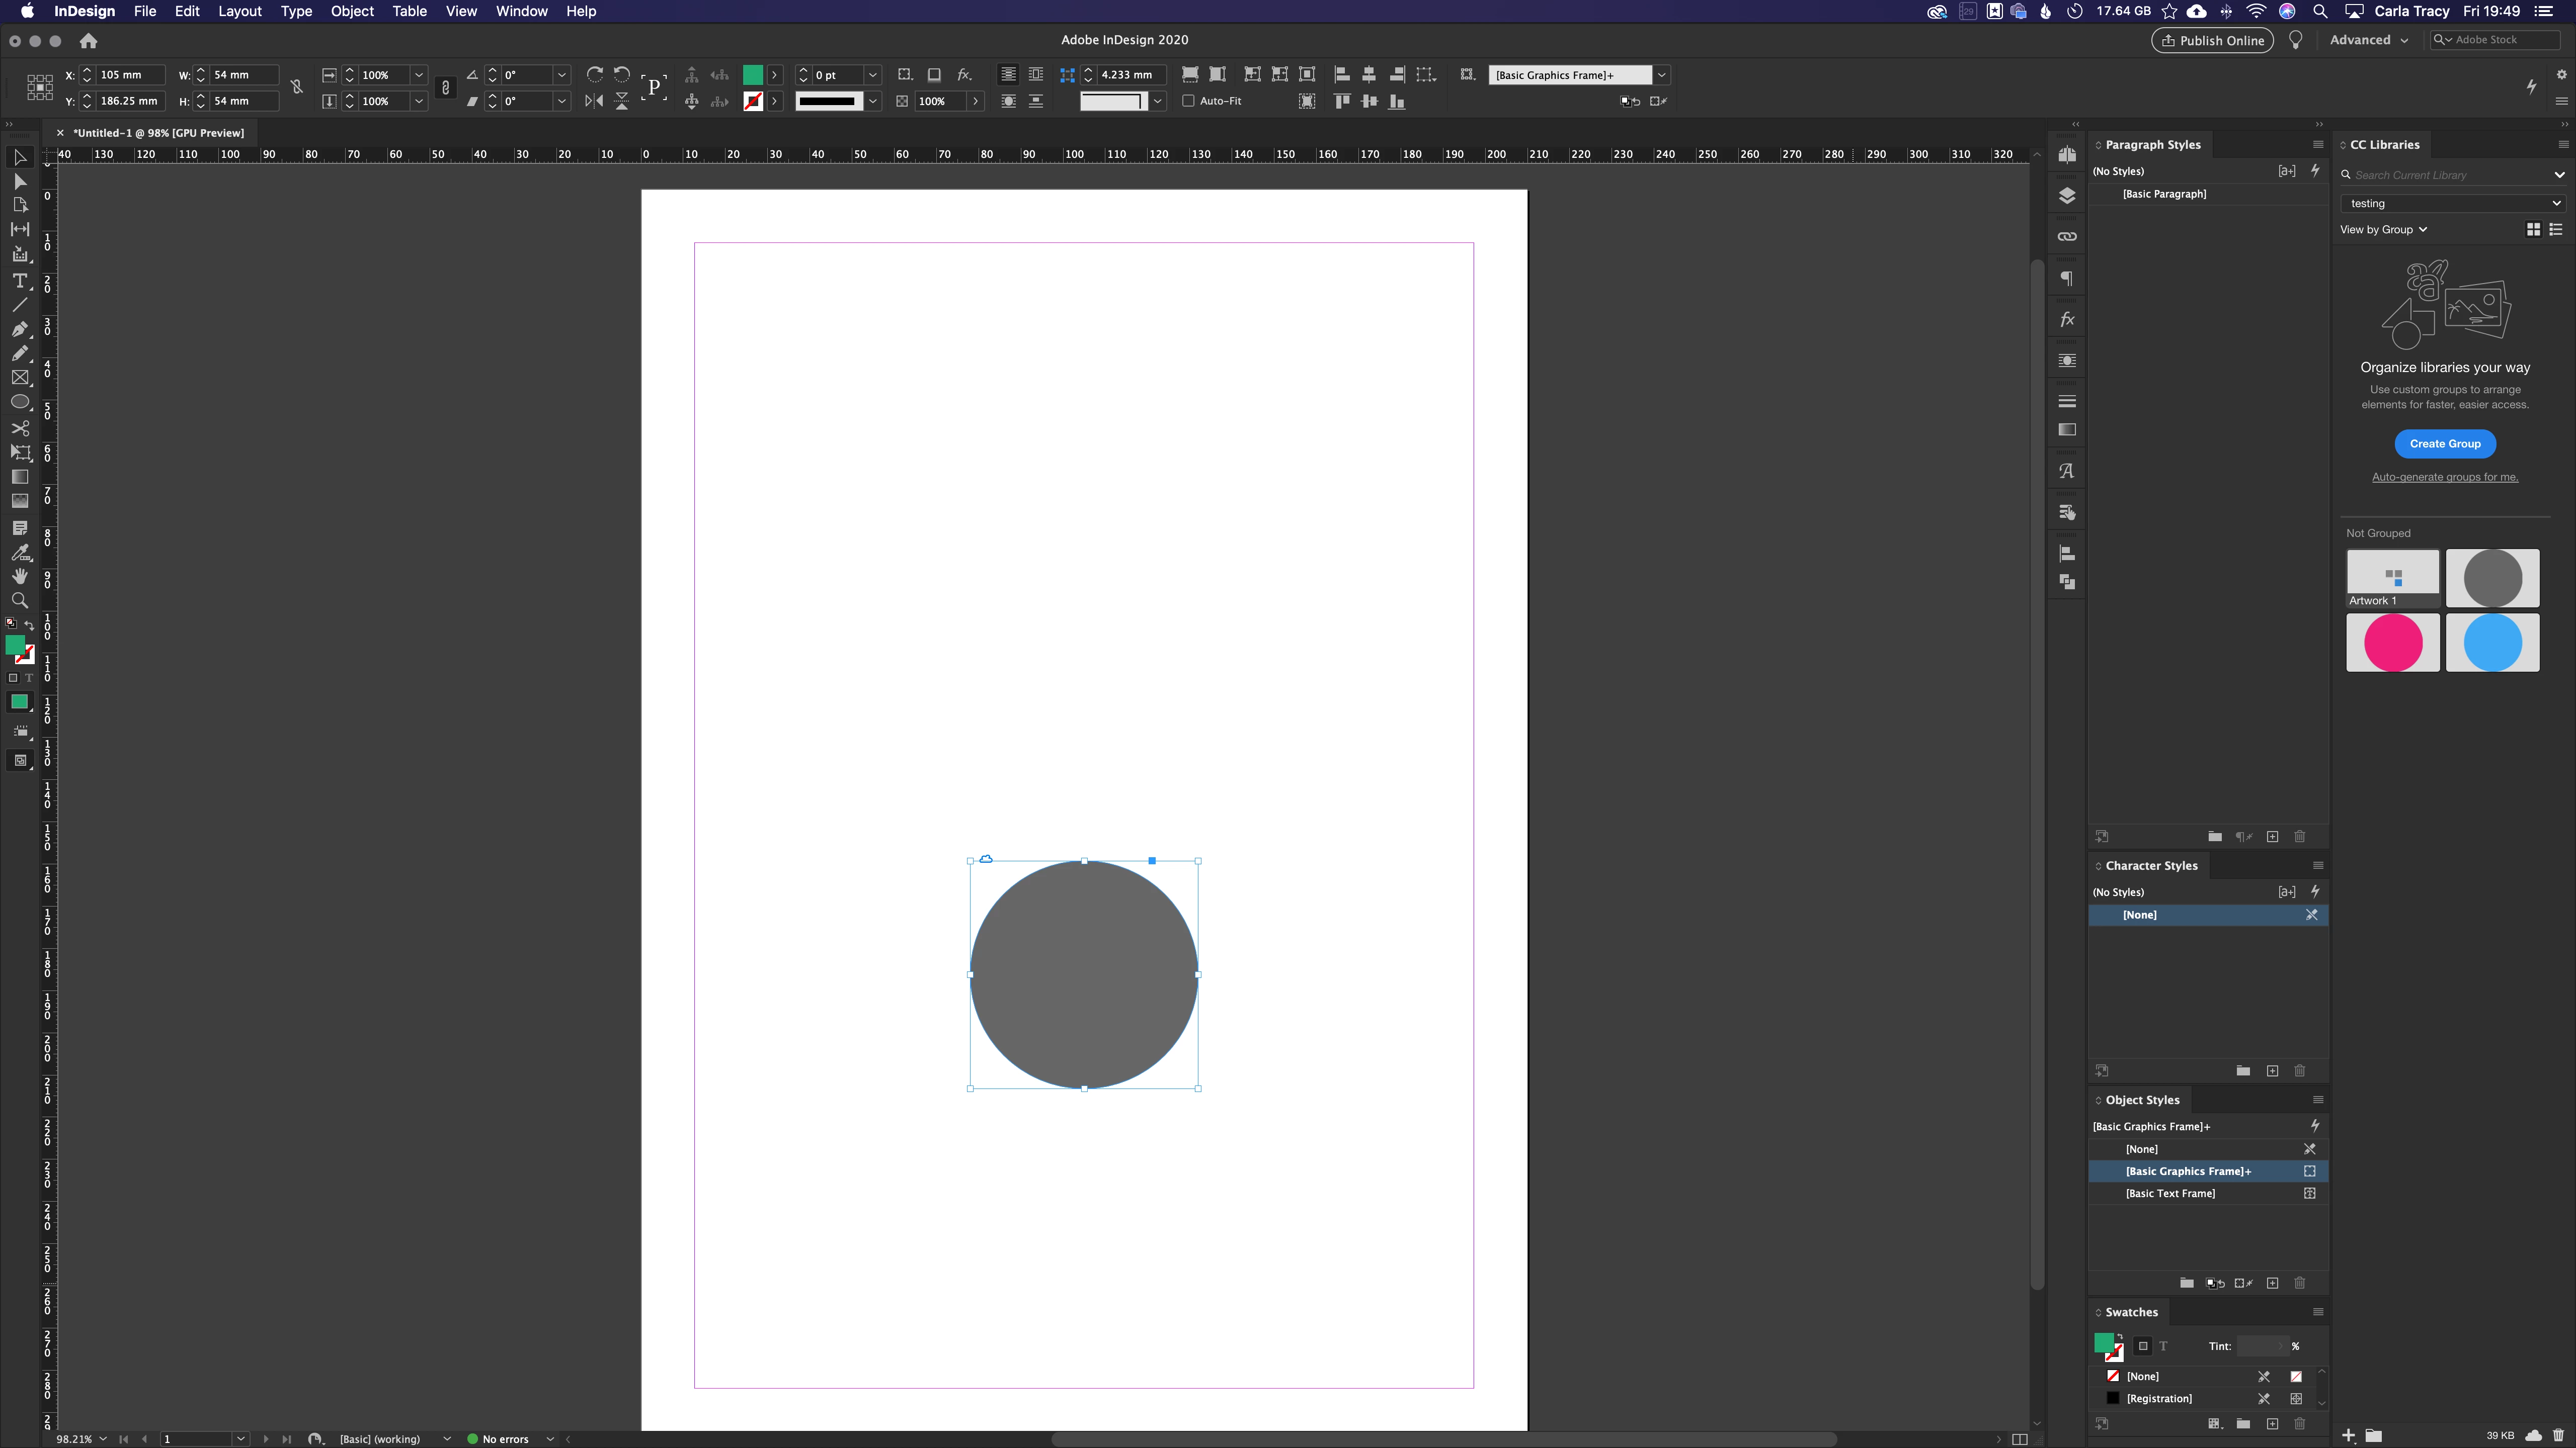This screenshot has width=2576, height=1448.
Task: Click the Create Group button
Action: (2445, 443)
